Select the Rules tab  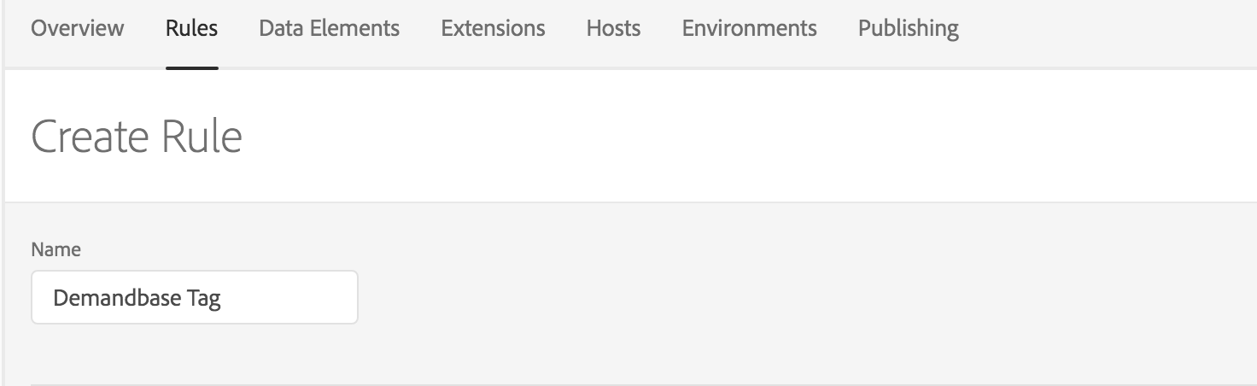tap(192, 28)
